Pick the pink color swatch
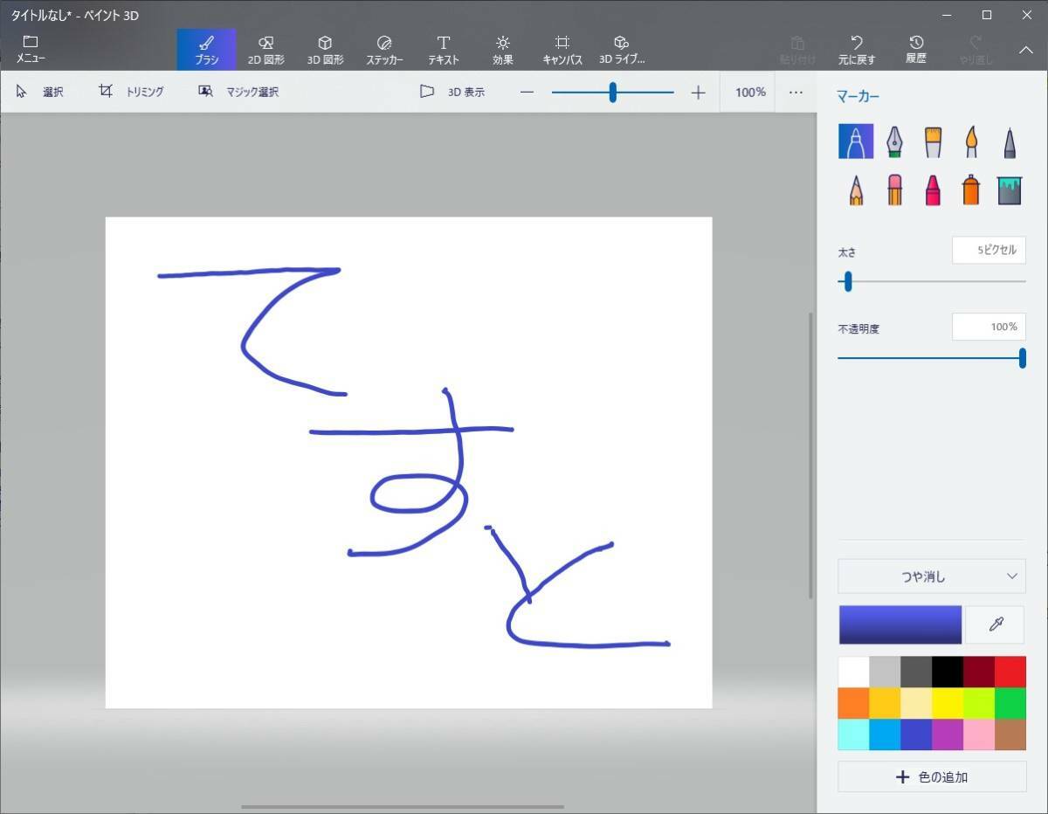The height and width of the screenshot is (814, 1048). [x=979, y=735]
